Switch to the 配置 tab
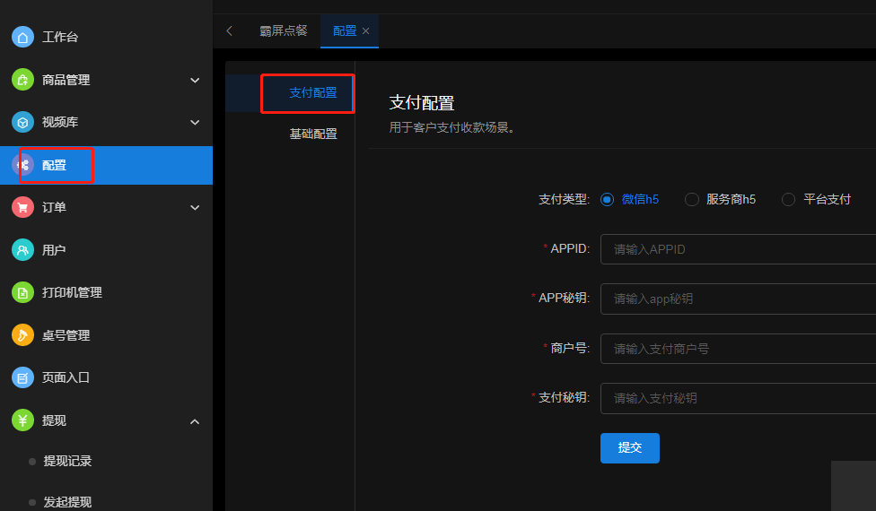The height and width of the screenshot is (511, 876). click(344, 31)
